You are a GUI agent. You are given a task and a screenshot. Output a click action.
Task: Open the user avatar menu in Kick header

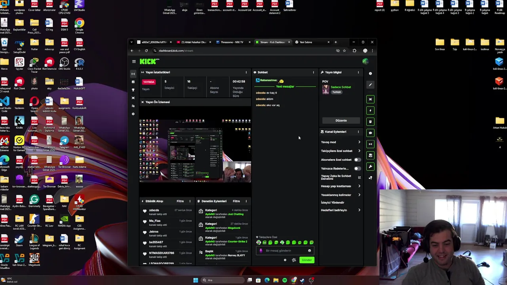[365, 61]
